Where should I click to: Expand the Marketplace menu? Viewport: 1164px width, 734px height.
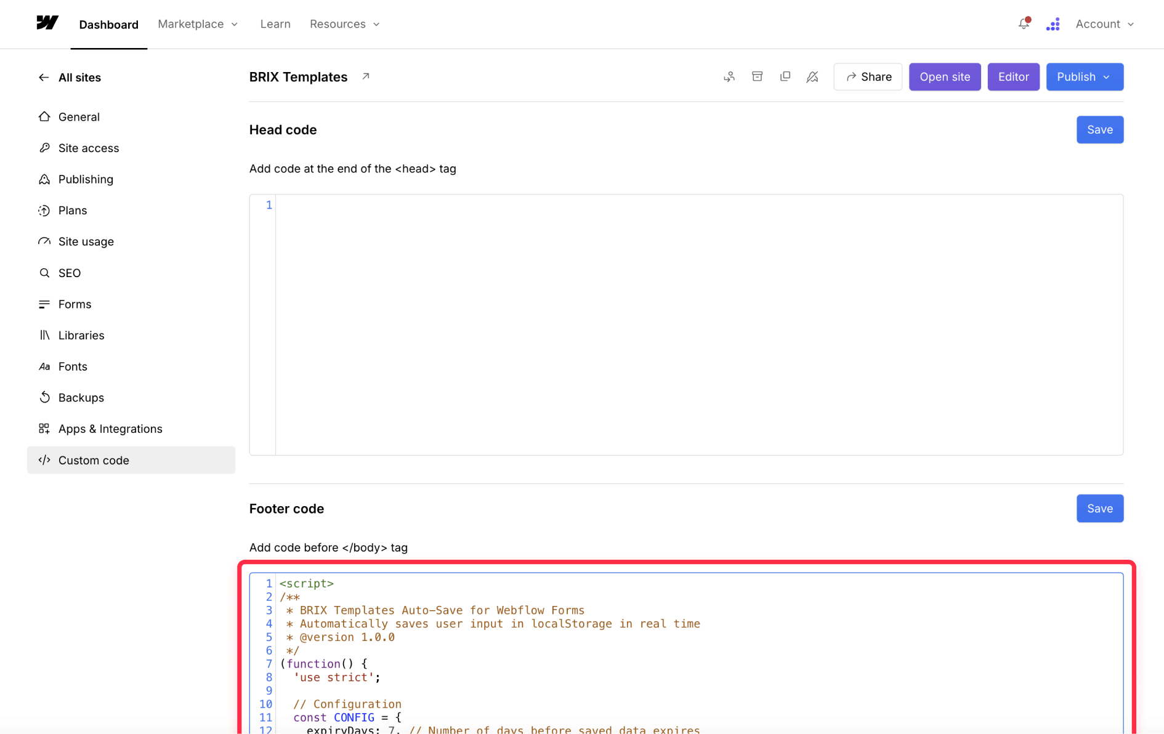click(198, 24)
